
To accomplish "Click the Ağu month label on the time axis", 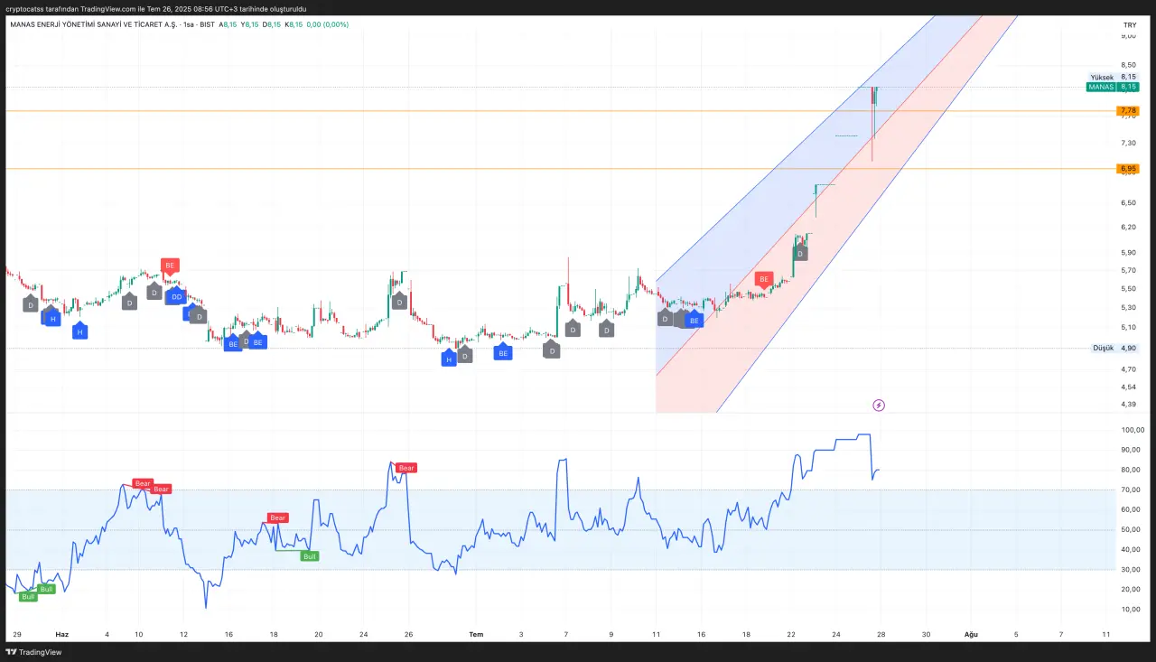I will point(971,634).
